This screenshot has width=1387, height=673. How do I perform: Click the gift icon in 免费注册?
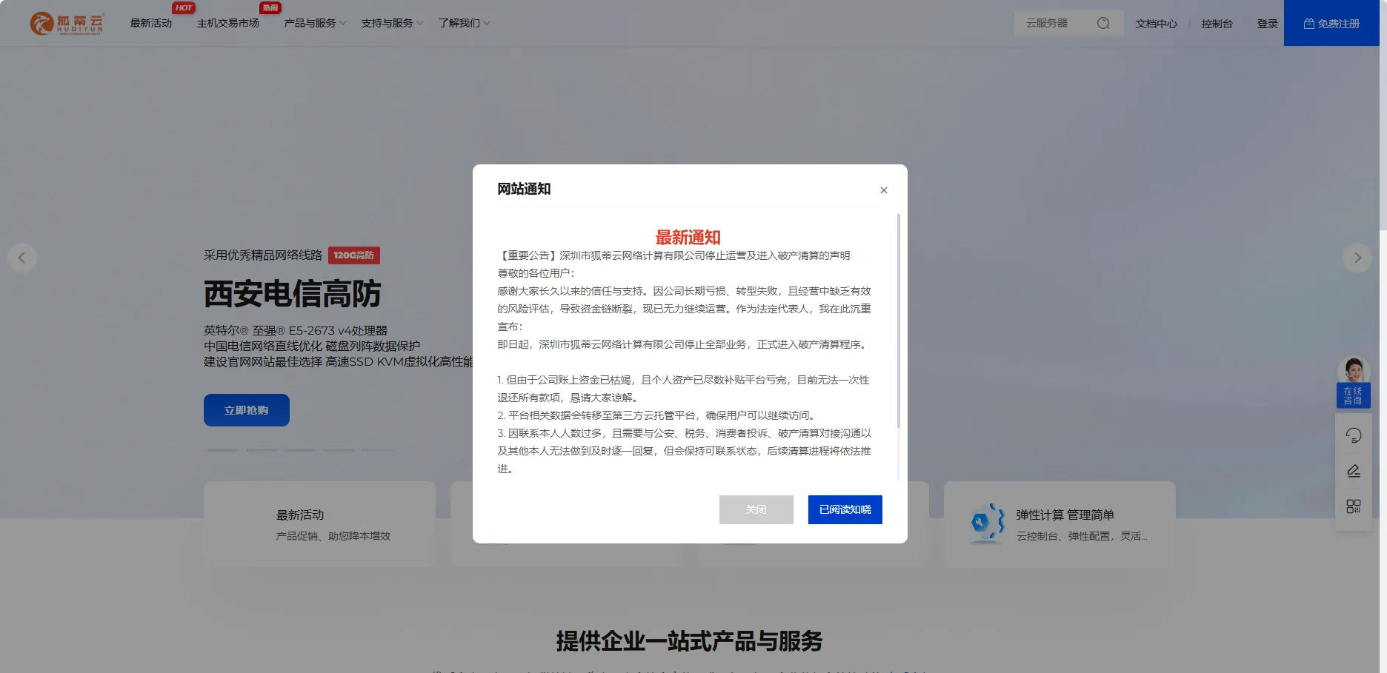pos(1309,24)
